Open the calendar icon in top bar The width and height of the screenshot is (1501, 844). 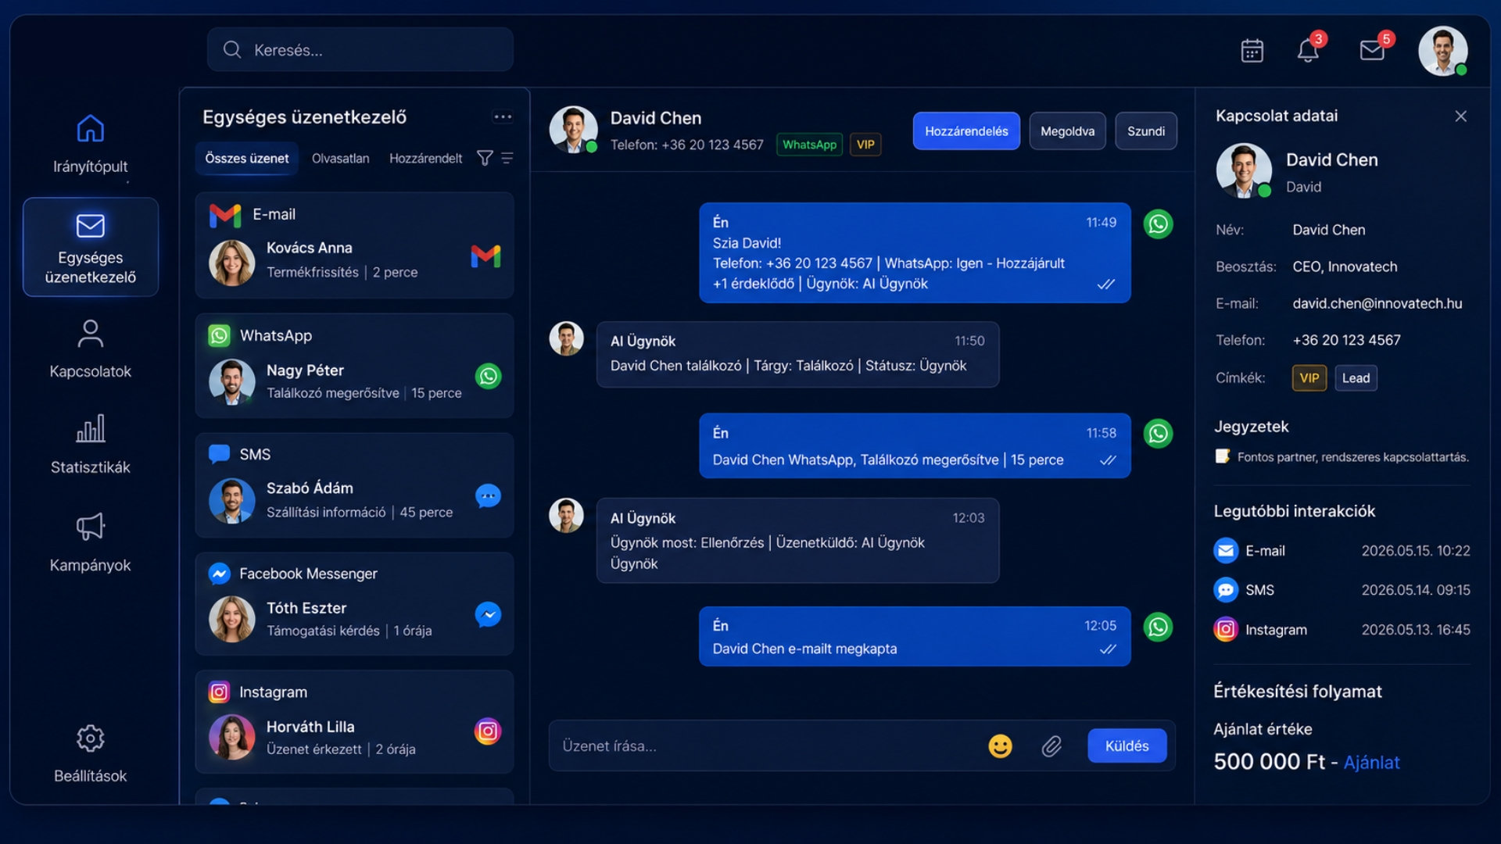[1252, 51]
